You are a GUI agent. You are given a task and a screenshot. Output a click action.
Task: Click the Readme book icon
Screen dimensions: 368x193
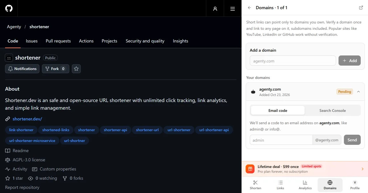(x=8, y=151)
